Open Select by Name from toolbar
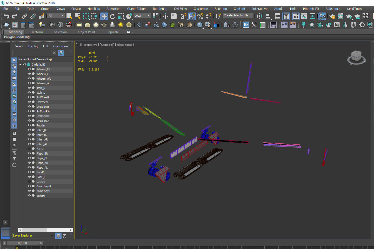This screenshot has width=374, height=249. (x=77, y=16)
